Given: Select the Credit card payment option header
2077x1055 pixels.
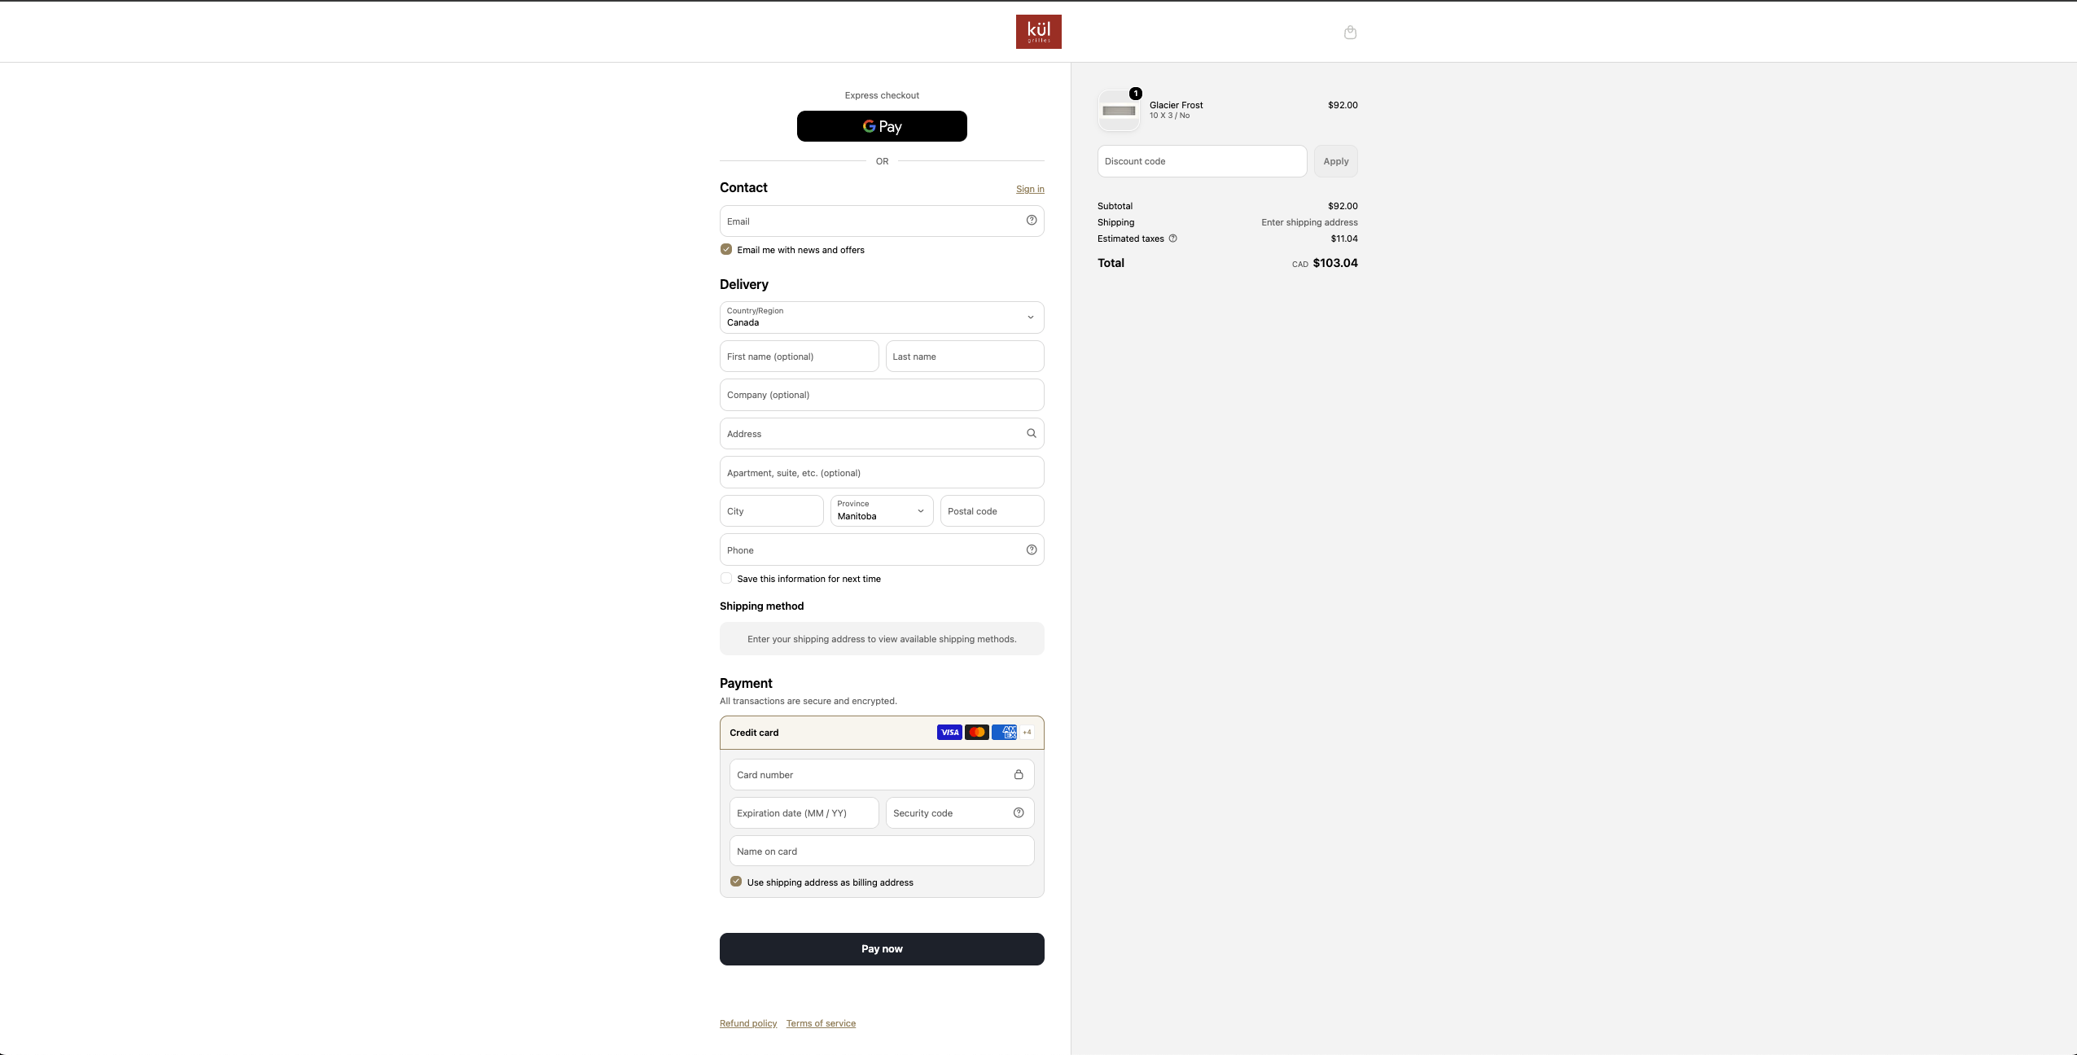Looking at the screenshot, I should (x=882, y=733).
